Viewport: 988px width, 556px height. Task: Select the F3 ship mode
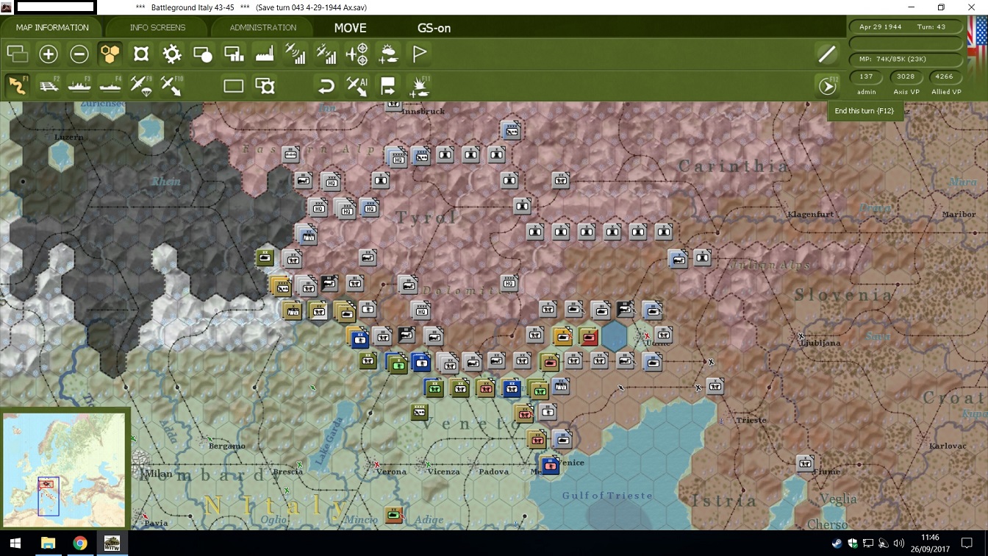point(79,85)
